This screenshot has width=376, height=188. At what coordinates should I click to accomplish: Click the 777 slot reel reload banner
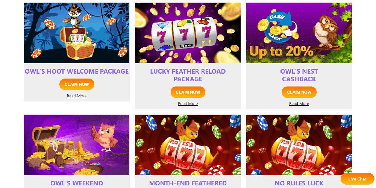(x=188, y=33)
